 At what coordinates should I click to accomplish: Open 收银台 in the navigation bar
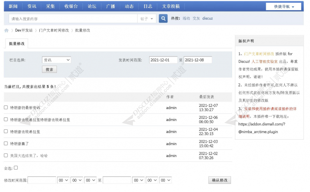[71, 6]
